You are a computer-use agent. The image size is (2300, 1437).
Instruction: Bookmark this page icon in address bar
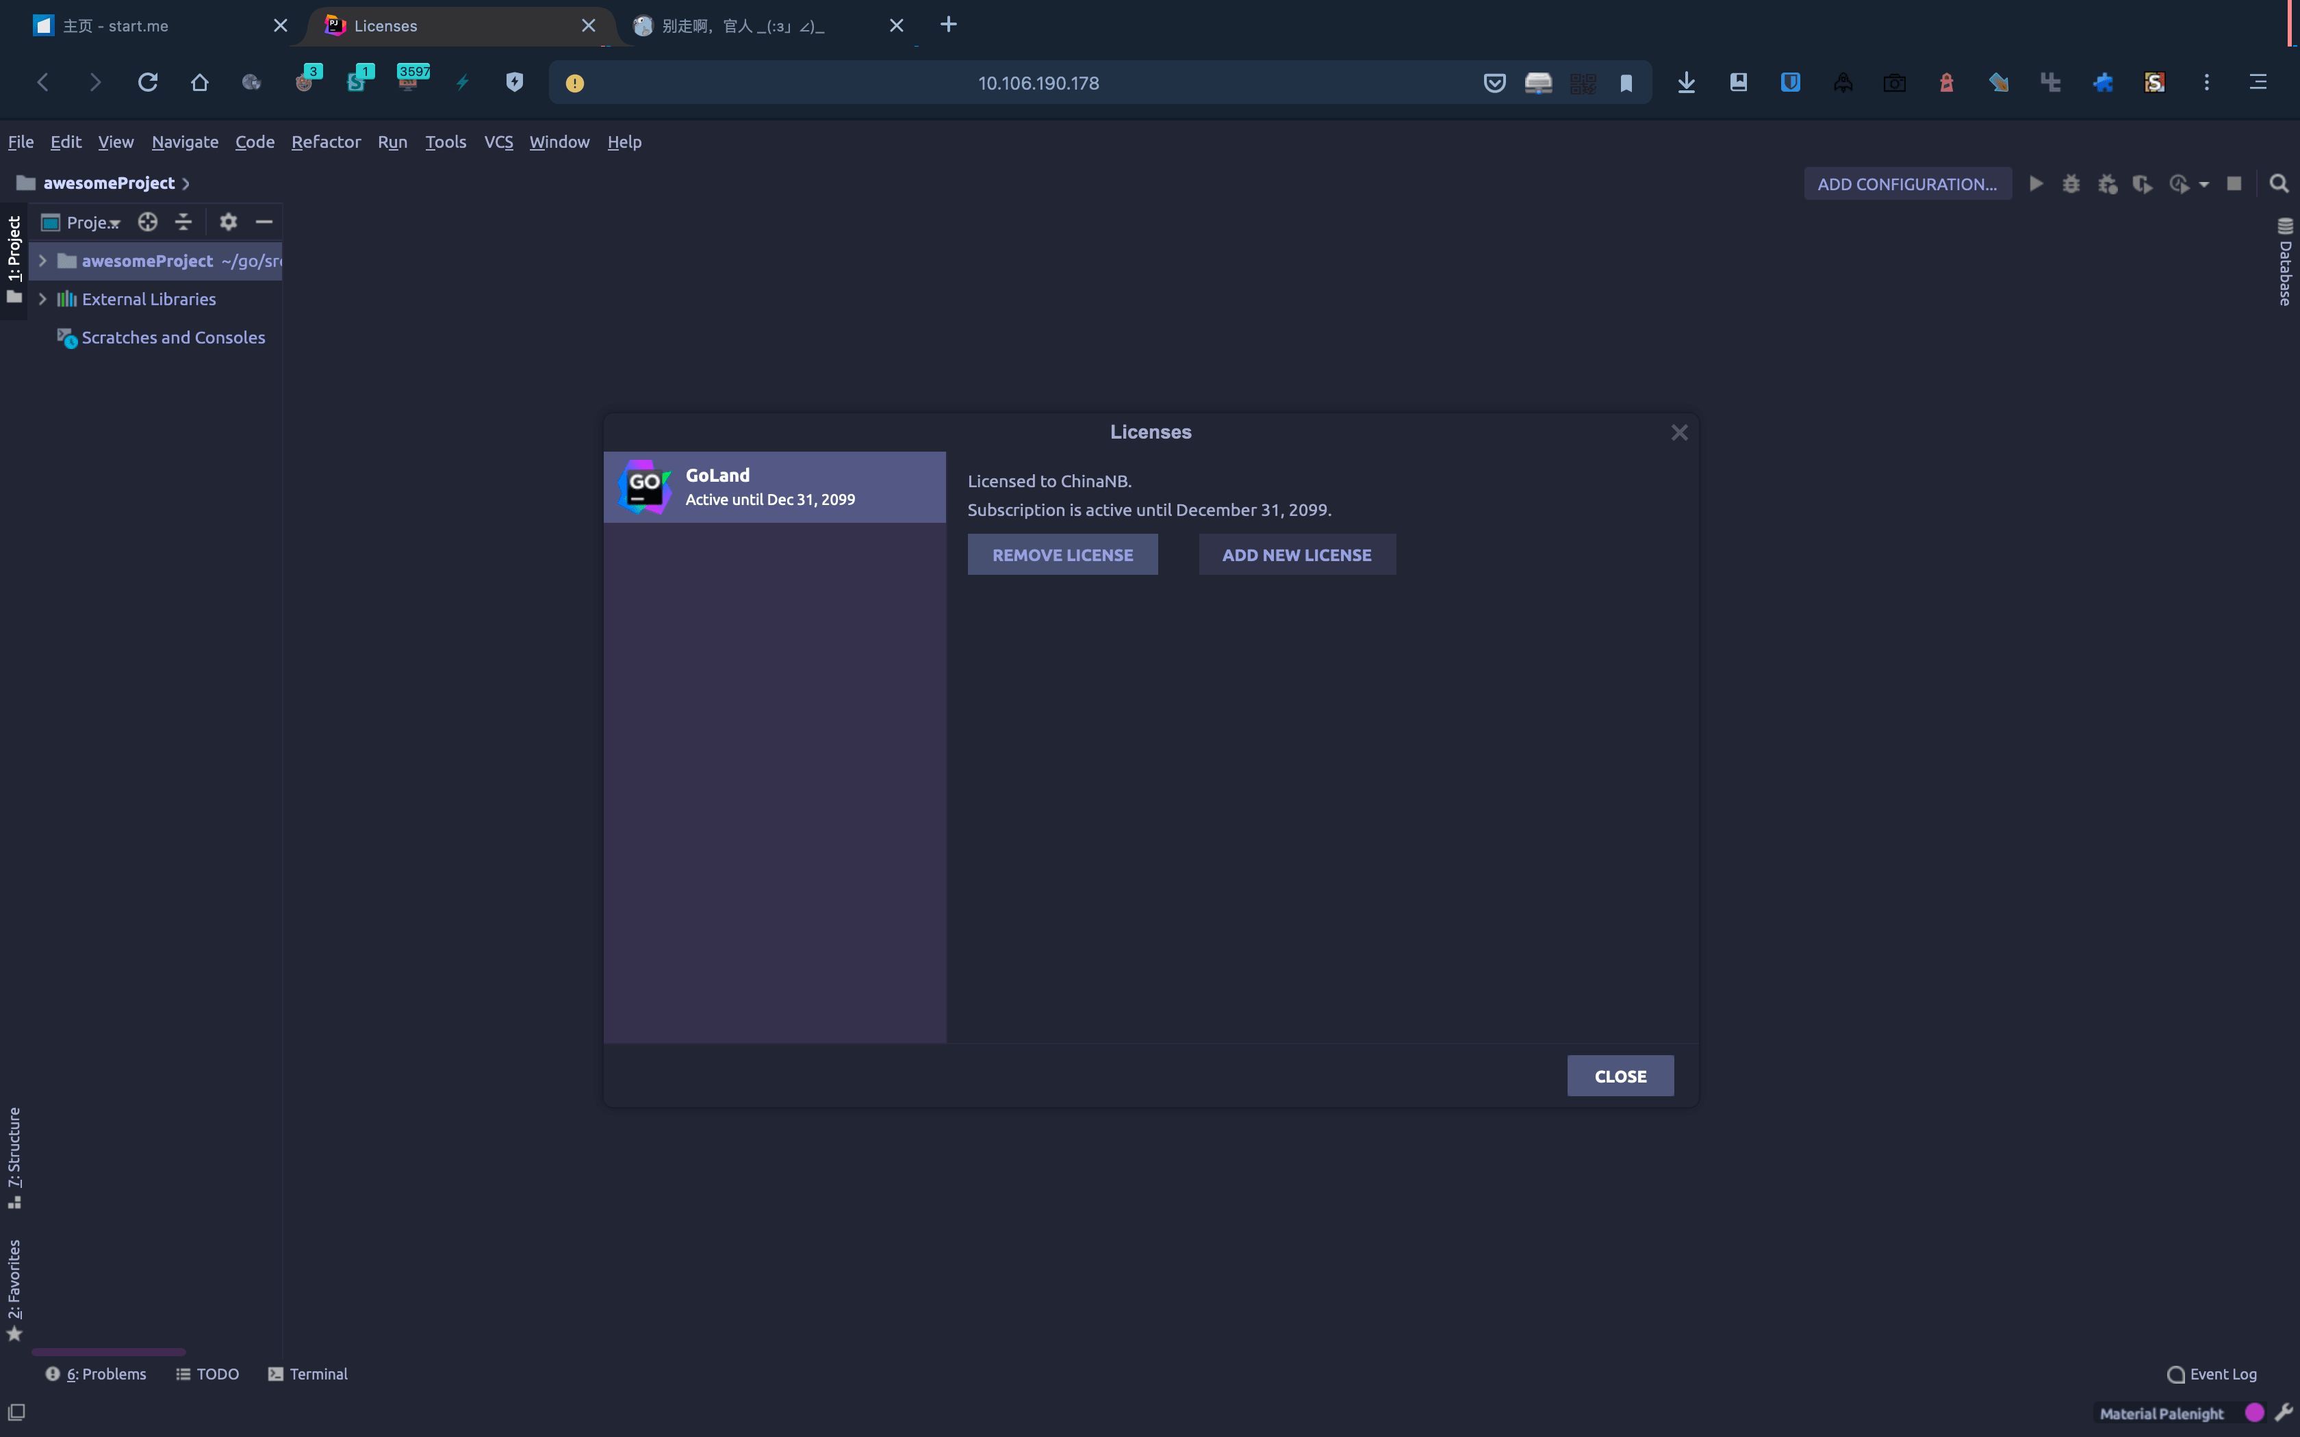tap(1626, 83)
